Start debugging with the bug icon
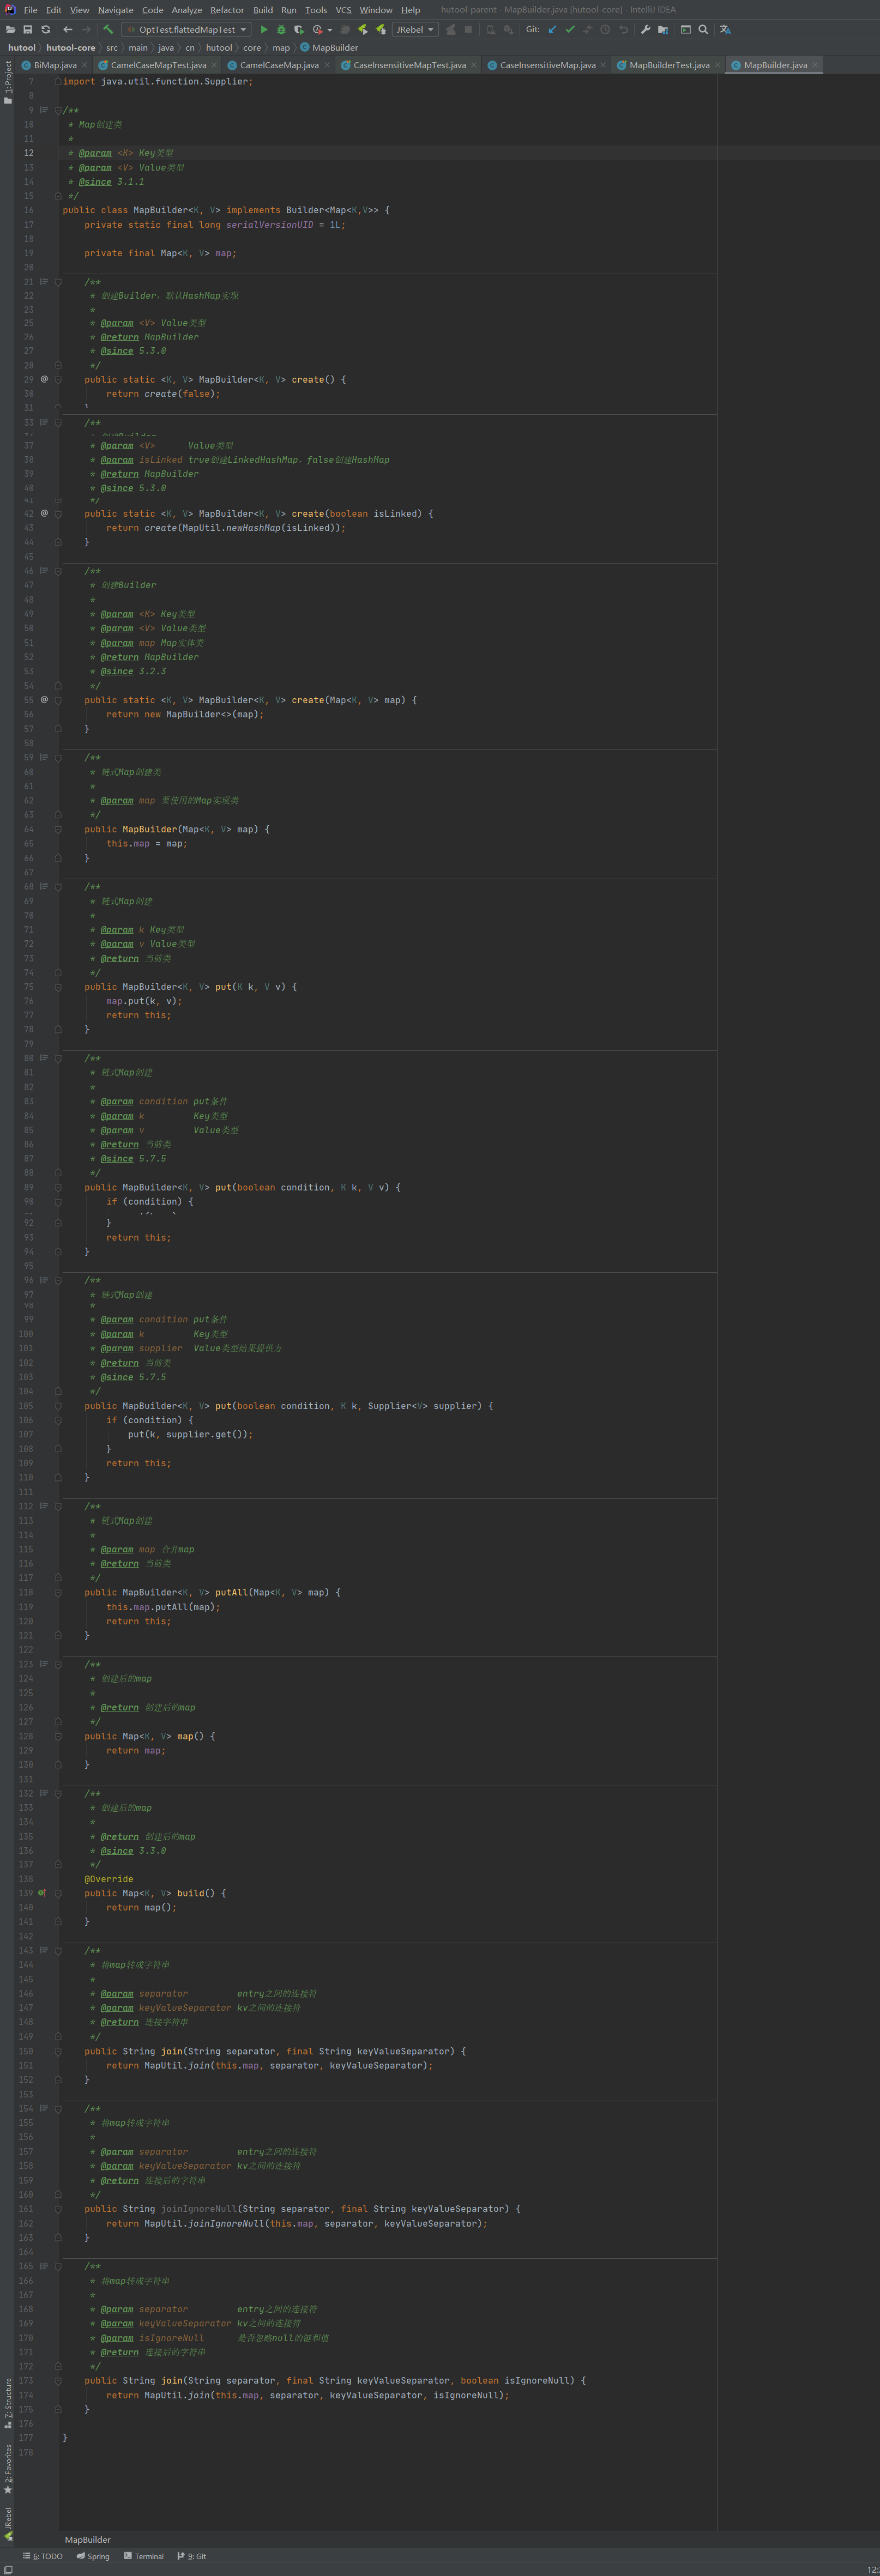The width and height of the screenshot is (880, 2576). click(281, 30)
